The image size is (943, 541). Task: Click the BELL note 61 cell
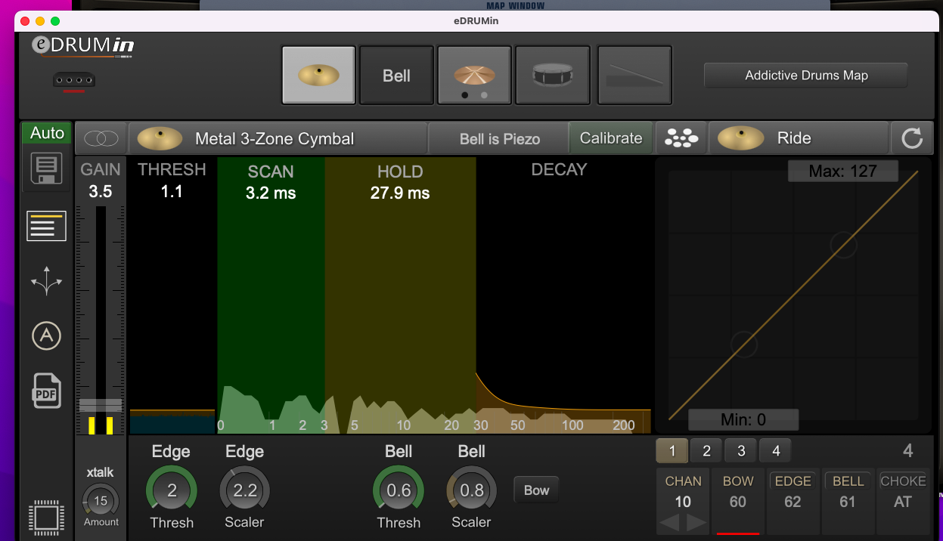(x=848, y=502)
